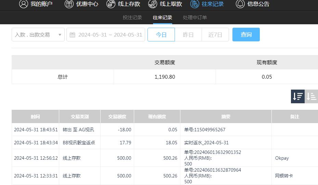Click 500.26 balance in 网银转卡 row
Screen dimensions: 318x185
pyautogui.click(x=170, y=176)
